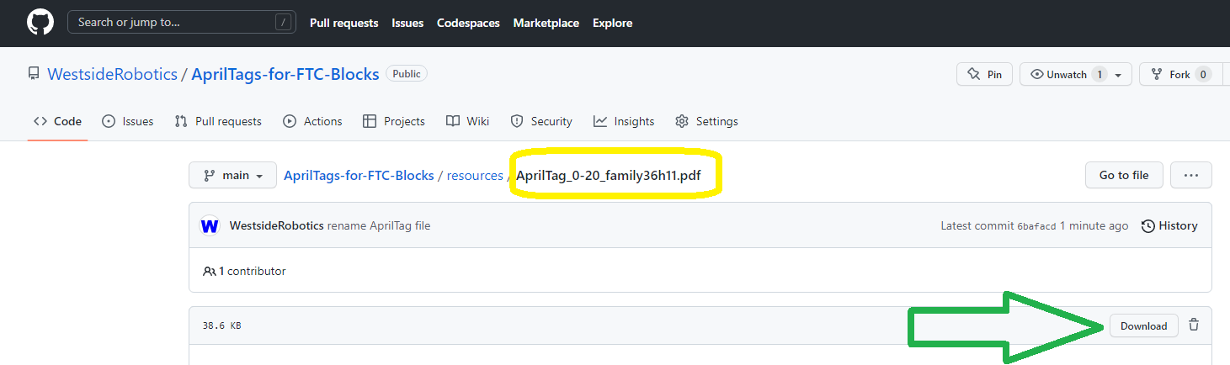Download the AprilTag PDF file
Image resolution: width=1230 pixels, height=365 pixels.
pyautogui.click(x=1143, y=325)
